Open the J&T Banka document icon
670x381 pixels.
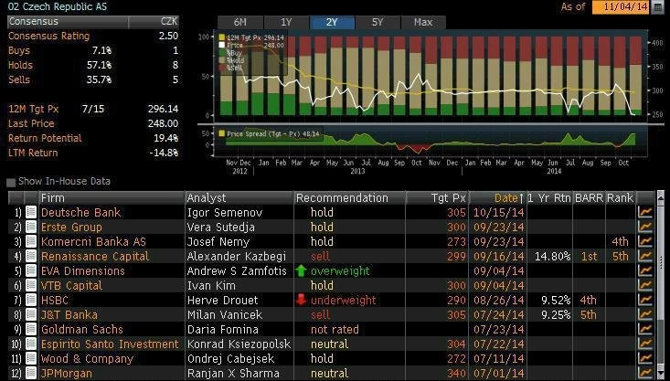pos(31,315)
